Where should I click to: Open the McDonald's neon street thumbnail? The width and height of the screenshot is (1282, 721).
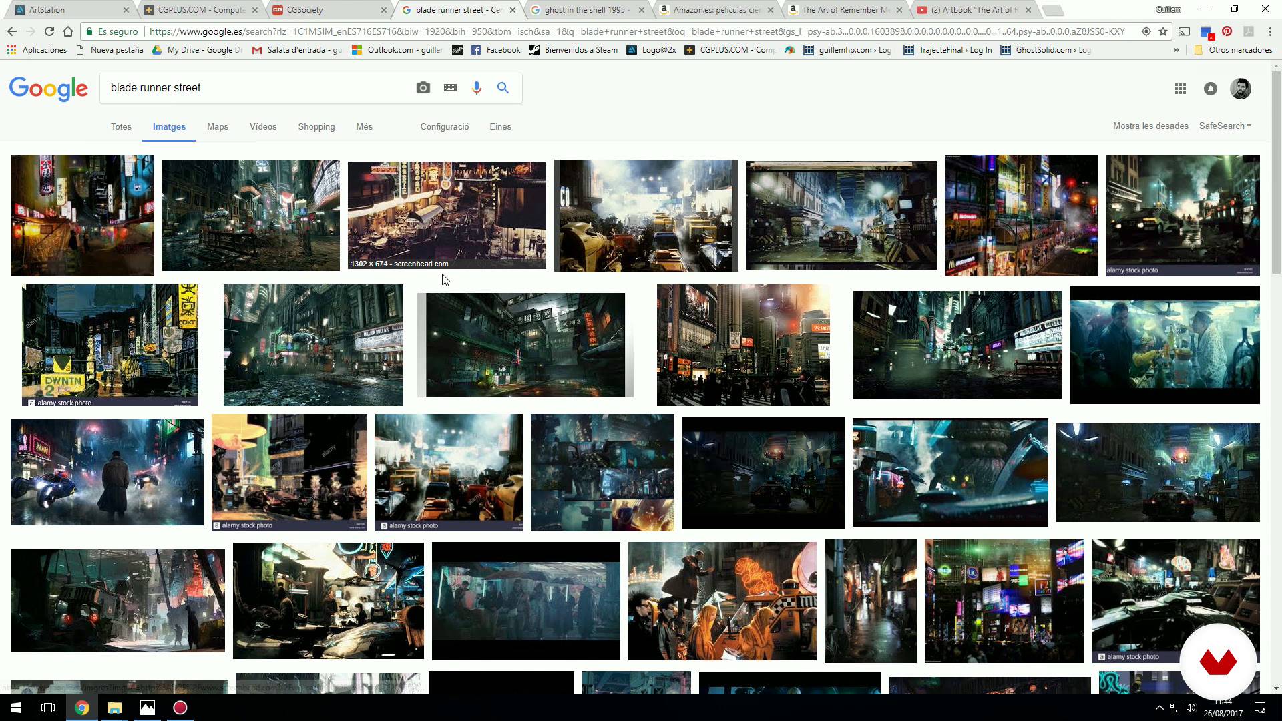tap(1021, 216)
